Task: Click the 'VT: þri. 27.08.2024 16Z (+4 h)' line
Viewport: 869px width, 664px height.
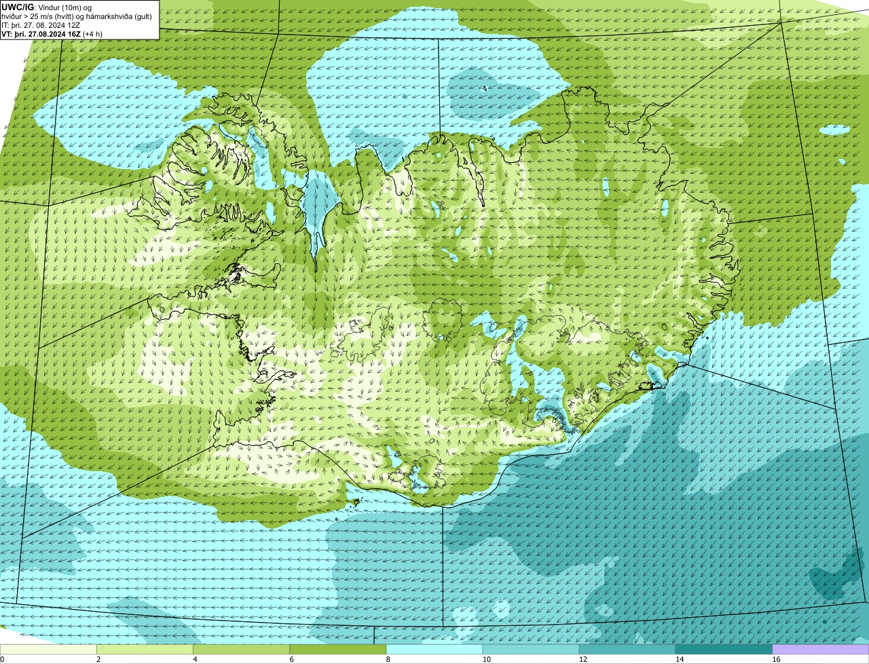Action: point(52,33)
